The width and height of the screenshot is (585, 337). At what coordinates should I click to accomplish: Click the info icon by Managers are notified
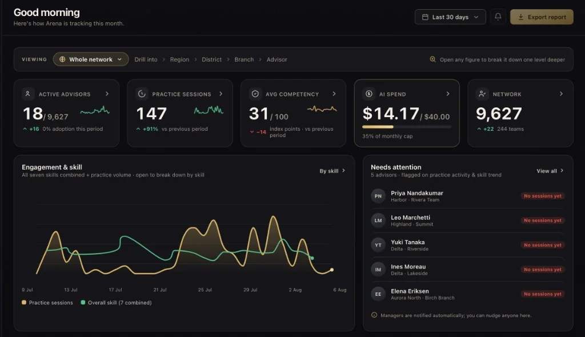pyautogui.click(x=374, y=315)
